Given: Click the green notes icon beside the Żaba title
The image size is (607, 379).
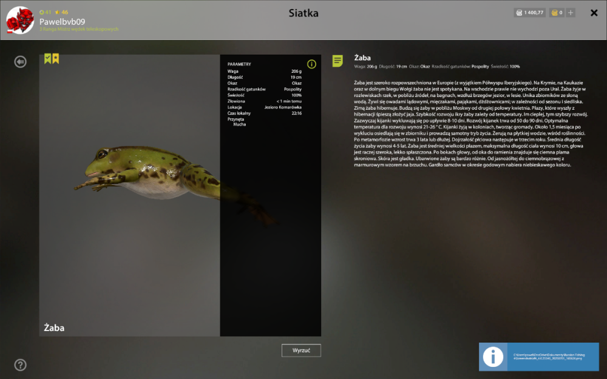Looking at the screenshot, I should [x=337, y=61].
